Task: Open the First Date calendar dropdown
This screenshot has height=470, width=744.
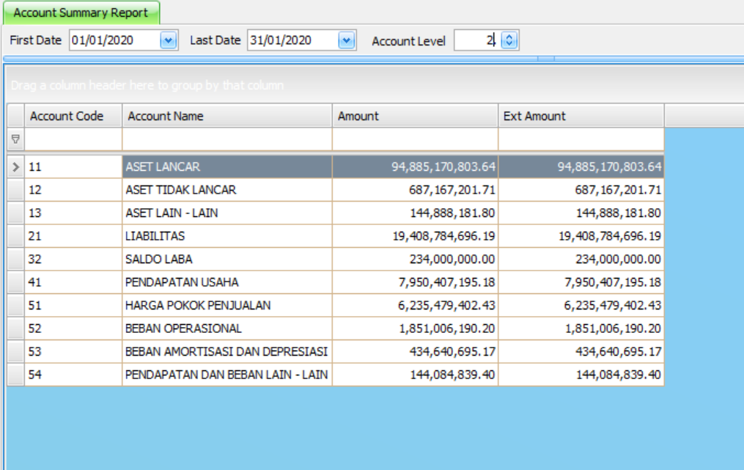Action: (168, 40)
